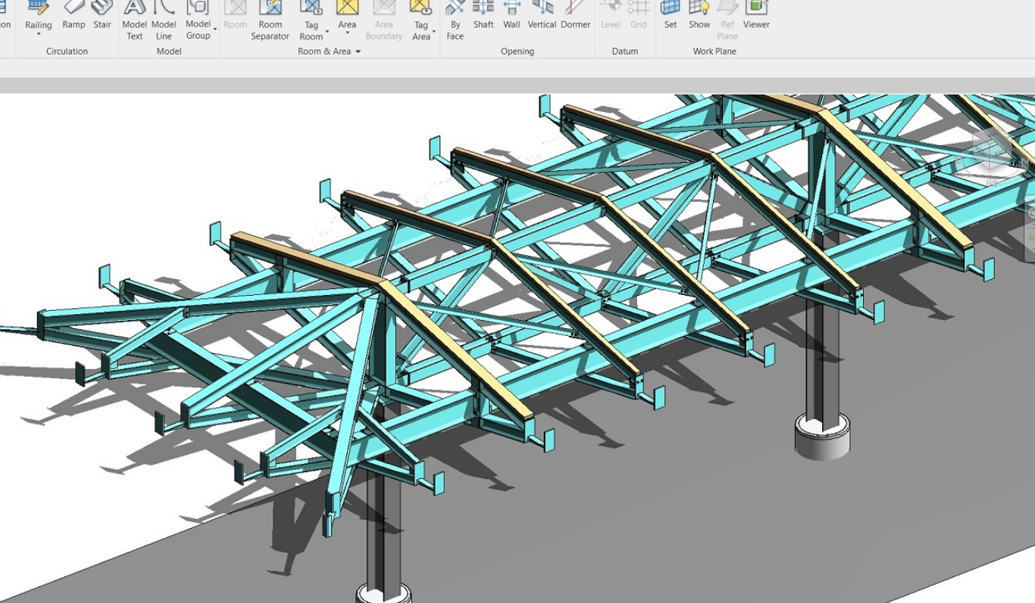Click Set work plane

coord(671,15)
